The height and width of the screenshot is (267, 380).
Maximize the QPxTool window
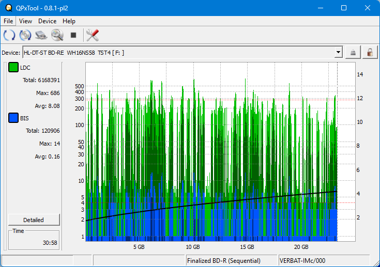click(344, 8)
